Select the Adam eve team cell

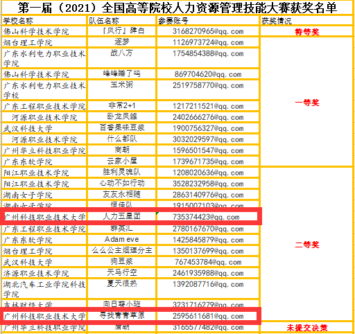[x=122, y=240]
